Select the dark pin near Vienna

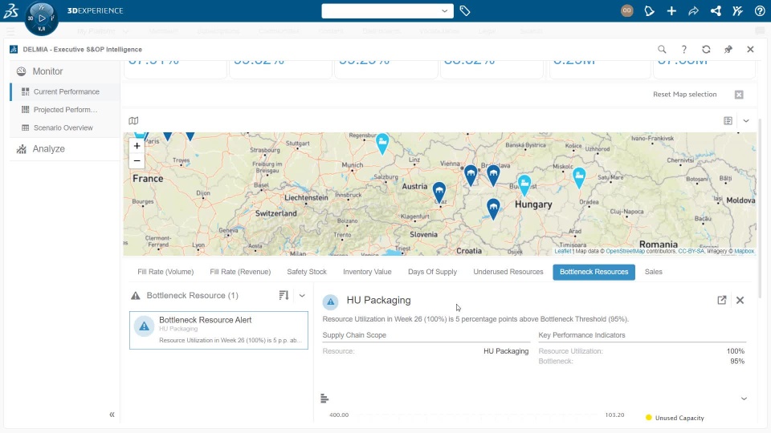(471, 176)
